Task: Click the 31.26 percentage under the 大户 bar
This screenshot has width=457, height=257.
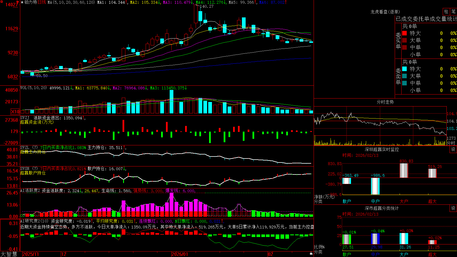Action: (405, 247)
